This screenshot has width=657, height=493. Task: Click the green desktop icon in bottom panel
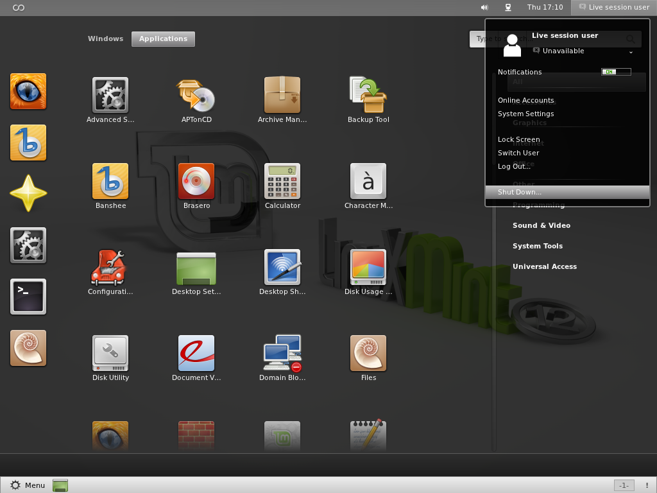click(x=60, y=485)
